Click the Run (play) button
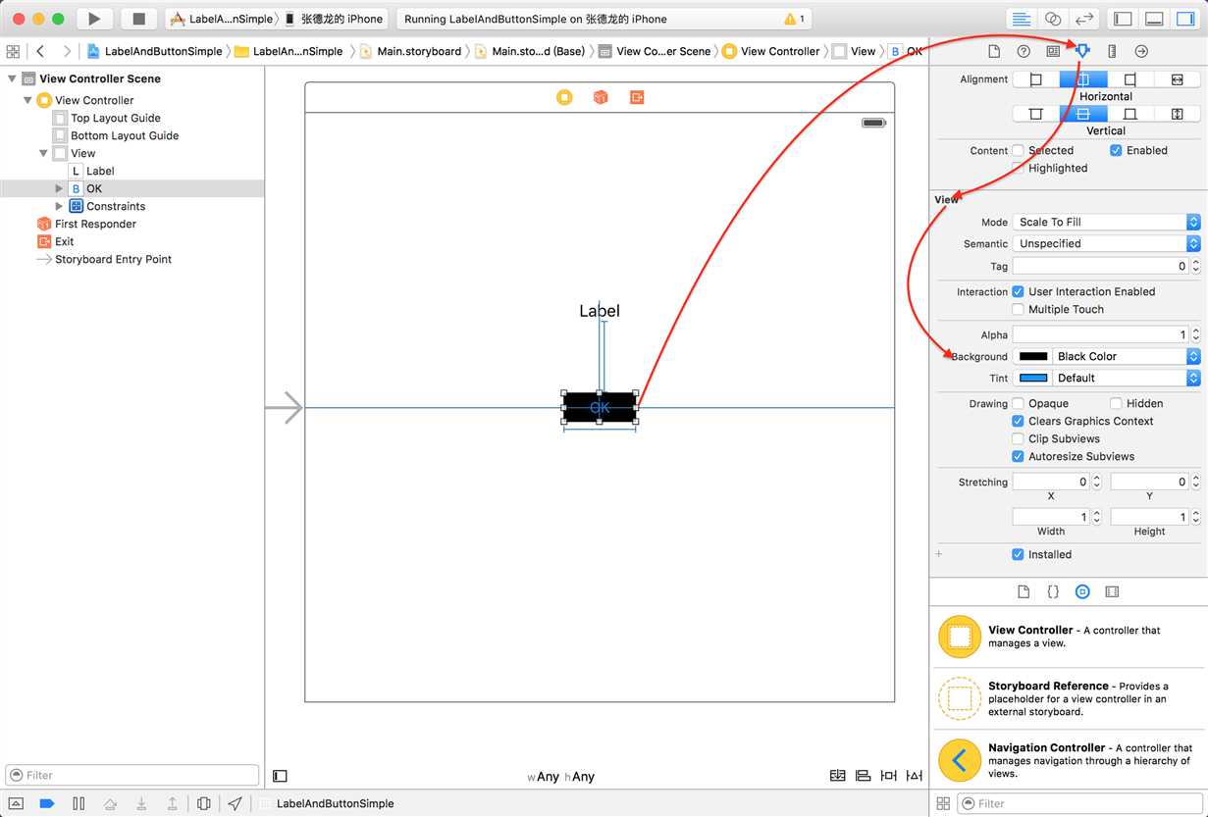1208x817 pixels. click(x=94, y=19)
